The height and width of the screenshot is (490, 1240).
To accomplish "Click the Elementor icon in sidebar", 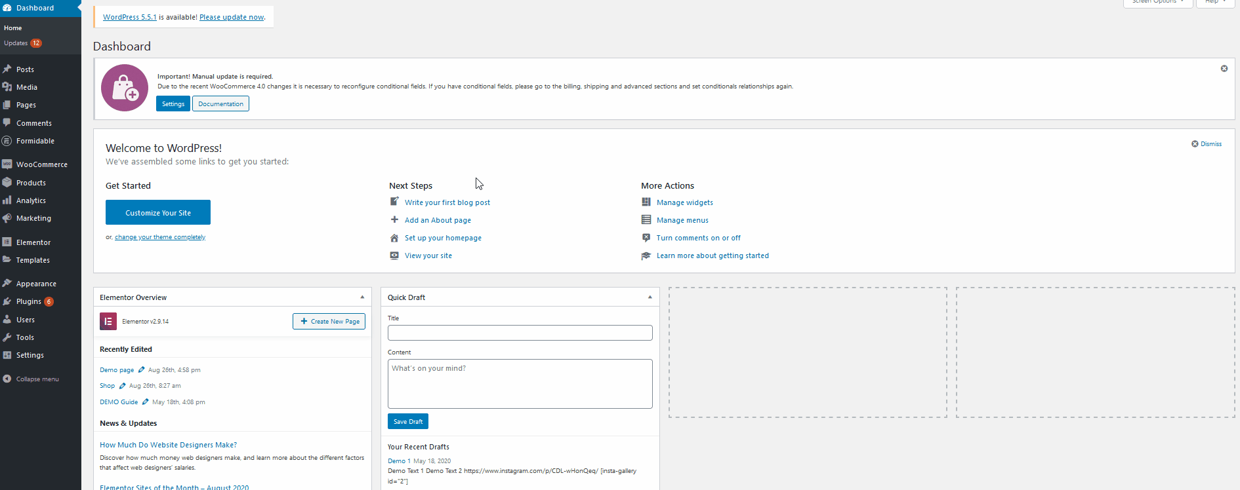I will (x=7, y=242).
